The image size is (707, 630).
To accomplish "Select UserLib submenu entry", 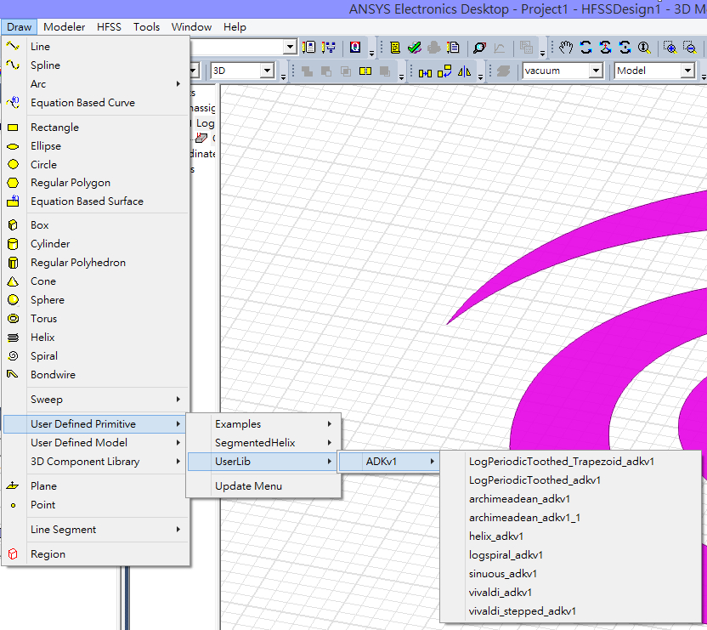I will (x=263, y=461).
